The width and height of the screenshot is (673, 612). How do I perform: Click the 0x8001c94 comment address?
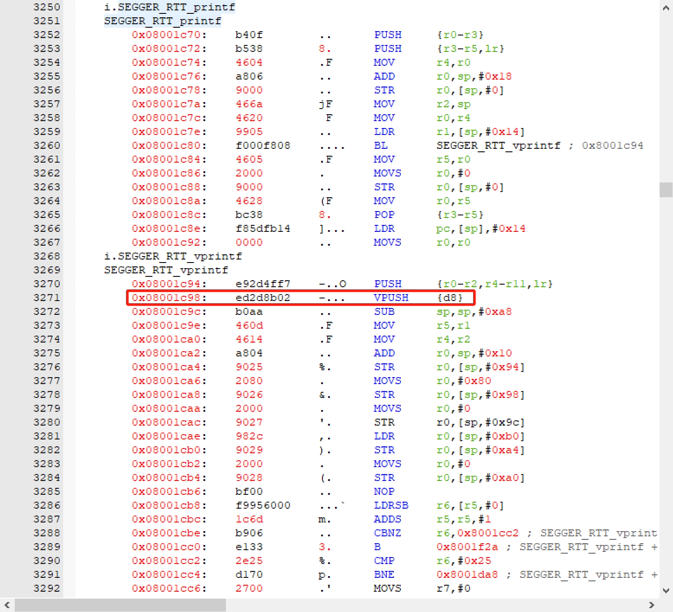point(612,146)
